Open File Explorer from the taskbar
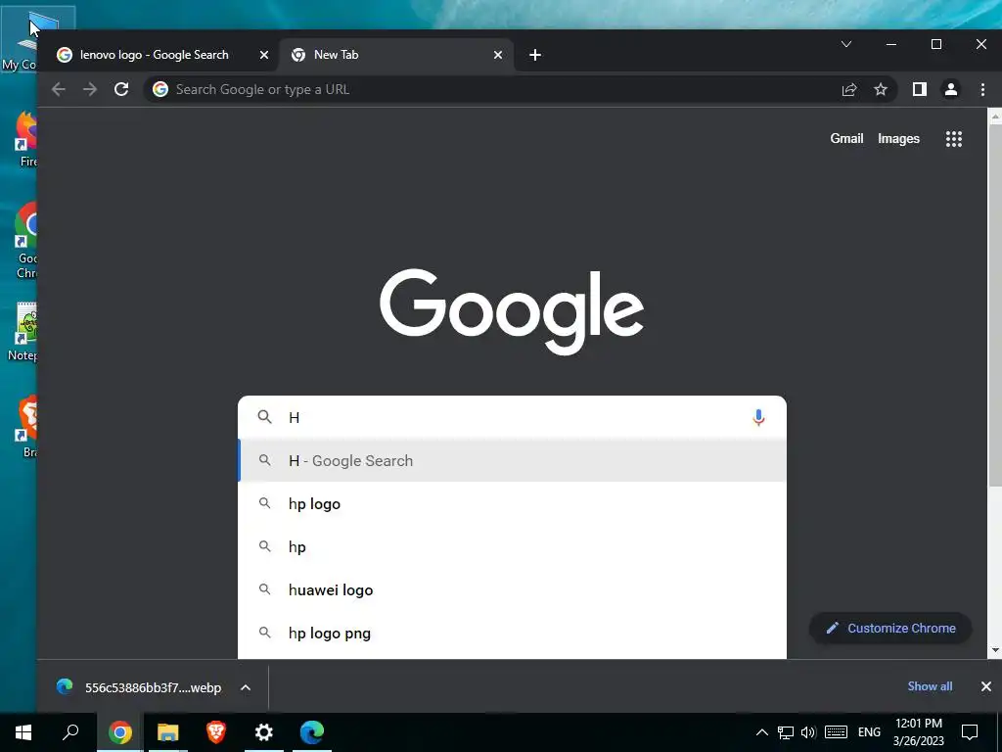The image size is (1002, 752). click(x=168, y=732)
